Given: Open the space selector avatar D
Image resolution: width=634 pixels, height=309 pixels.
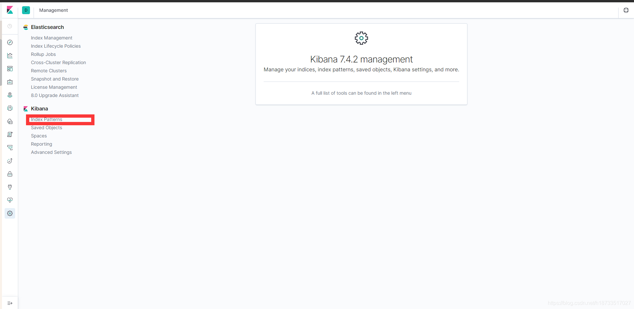Looking at the screenshot, I should [26, 10].
